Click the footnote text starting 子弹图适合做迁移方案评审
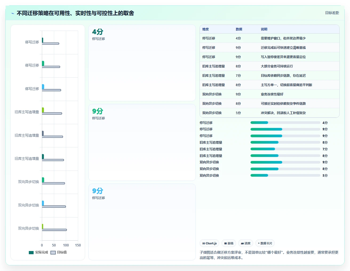The image size is (350, 271). pyautogui.click(x=269, y=255)
